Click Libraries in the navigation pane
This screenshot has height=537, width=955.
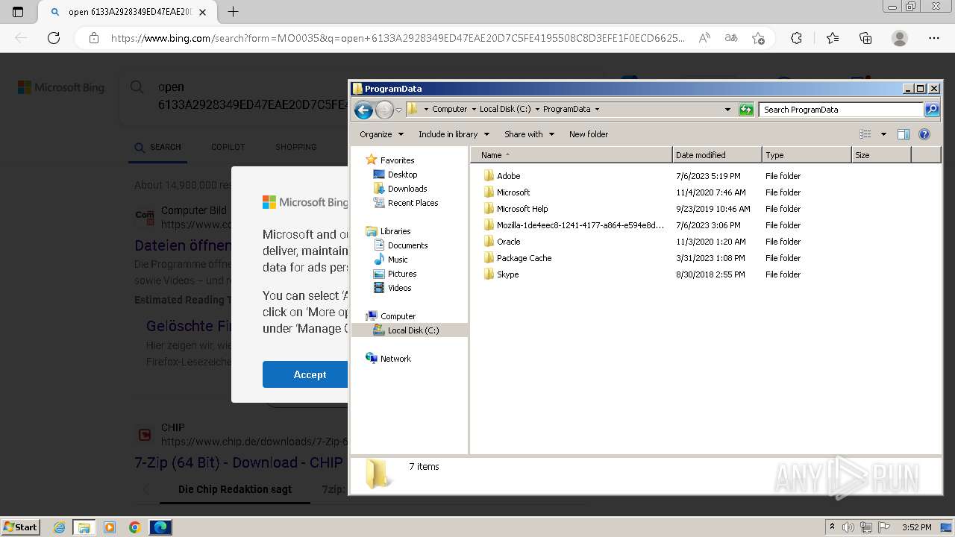pos(395,231)
